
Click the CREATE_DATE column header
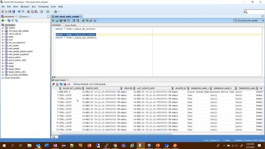(x=102, y=88)
